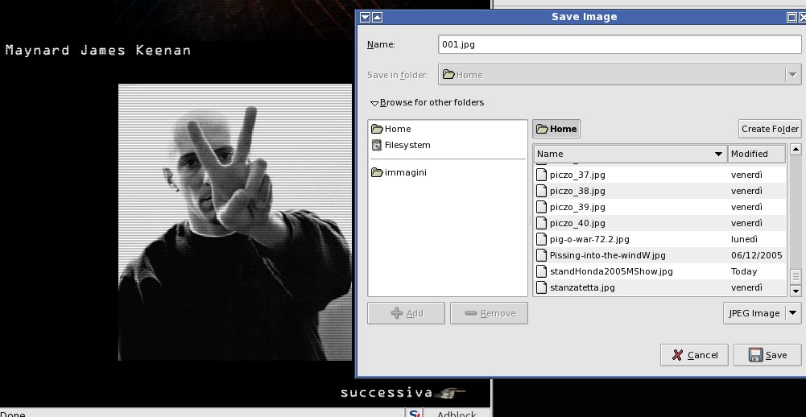Click the S icon in browser status bar
This screenshot has width=806, height=417.
click(x=414, y=413)
